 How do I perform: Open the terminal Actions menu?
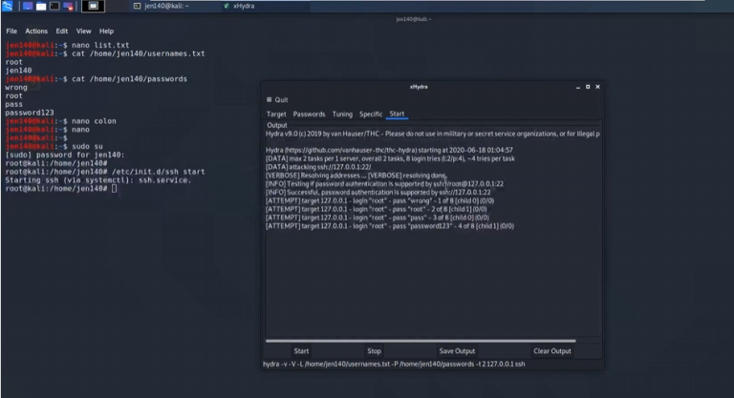tap(36, 31)
